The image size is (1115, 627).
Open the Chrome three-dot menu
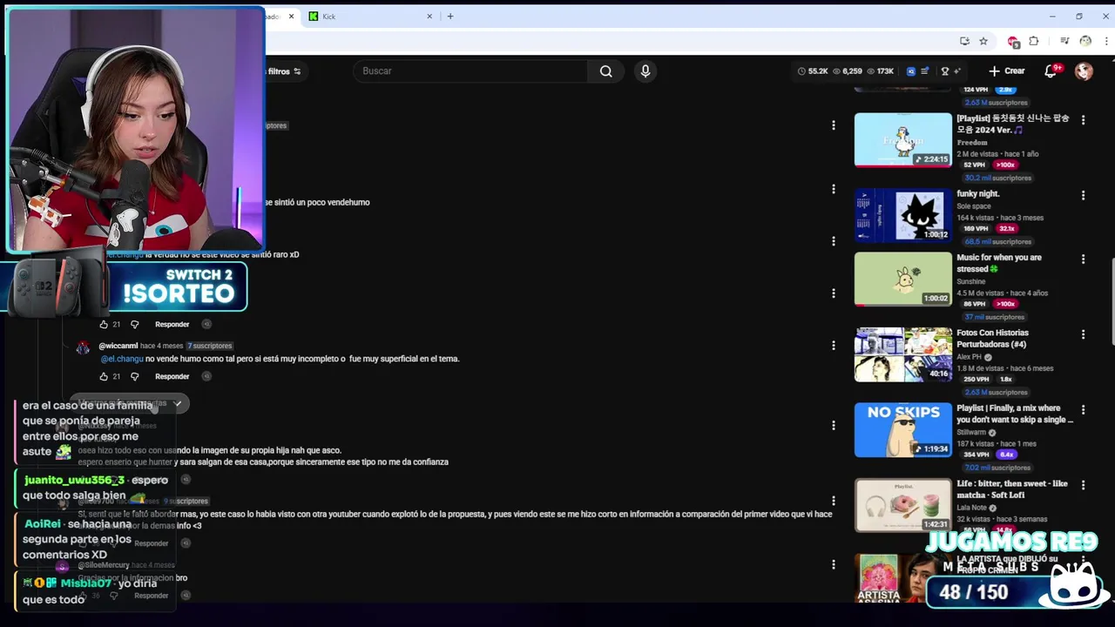pyautogui.click(x=1105, y=41)
